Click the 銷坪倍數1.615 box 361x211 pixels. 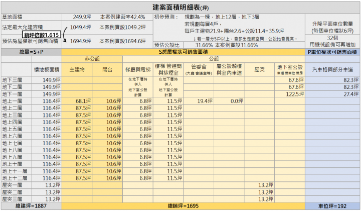click(42, 35)
